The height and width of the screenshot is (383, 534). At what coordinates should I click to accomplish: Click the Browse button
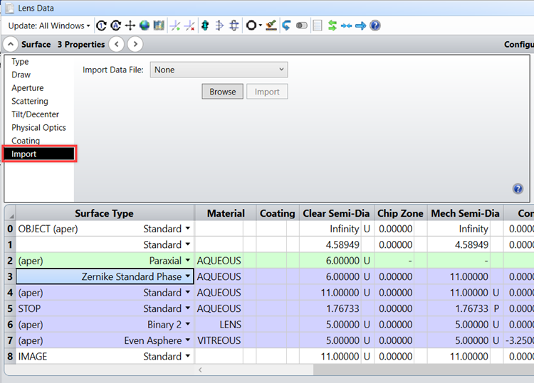coord(222,92)
